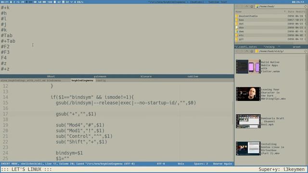The width and height of the screenshot is (308, 173).
Task: Go home in the /home/bud/vid/y/ file manager
Action: (252, 51)
